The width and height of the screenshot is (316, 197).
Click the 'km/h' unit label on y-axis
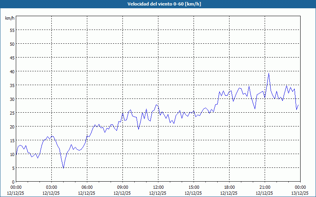click(9, 19)
